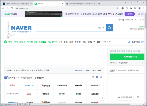Open 코로나바이러스감염증-19 현황 link

[127, 70]
